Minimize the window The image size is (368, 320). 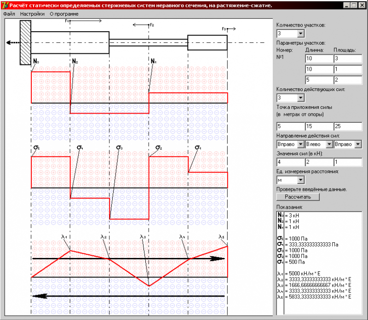click(346, 5)
